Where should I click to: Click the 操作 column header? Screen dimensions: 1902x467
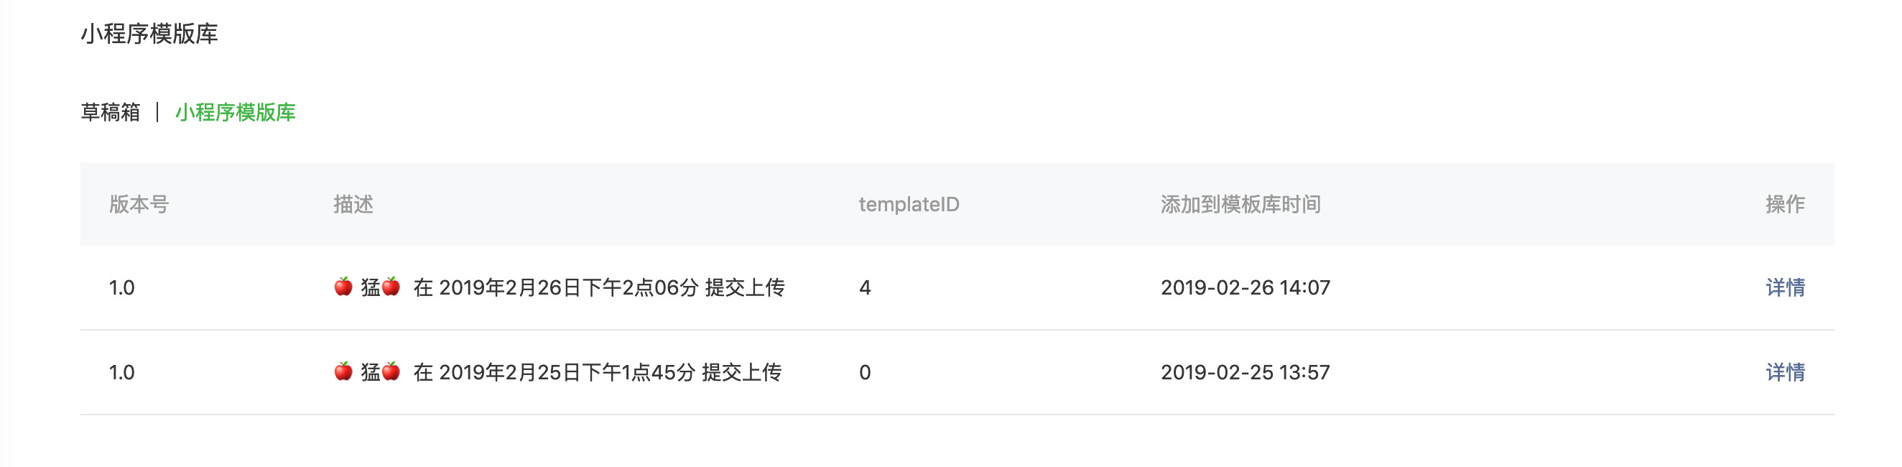point(1785,205)
